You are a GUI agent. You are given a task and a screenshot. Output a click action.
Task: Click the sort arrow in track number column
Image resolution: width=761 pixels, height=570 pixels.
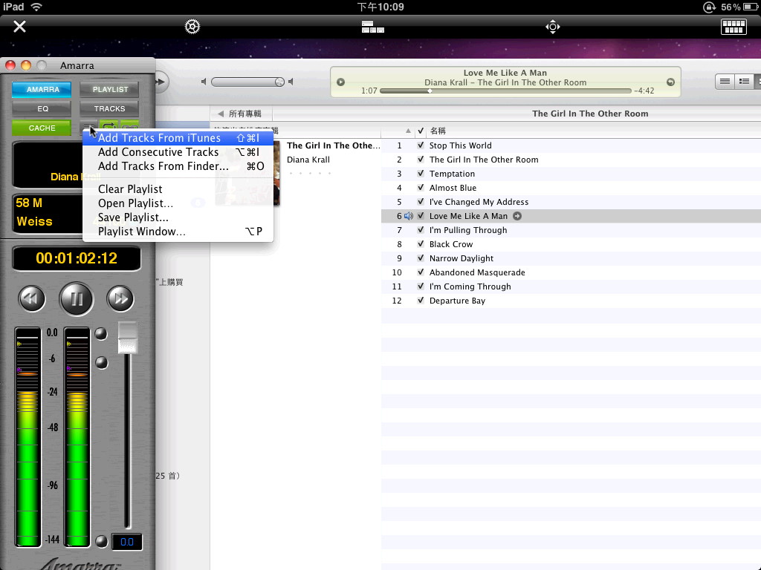[x=408, y=131]
